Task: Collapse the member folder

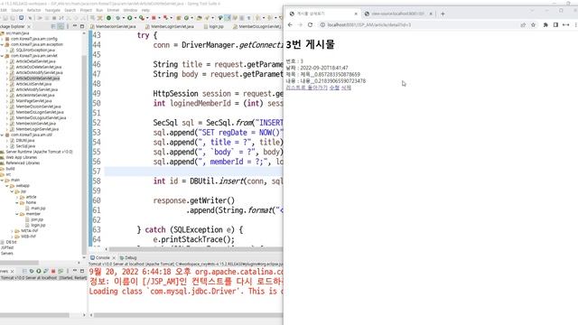Action: tap(17, 214)
